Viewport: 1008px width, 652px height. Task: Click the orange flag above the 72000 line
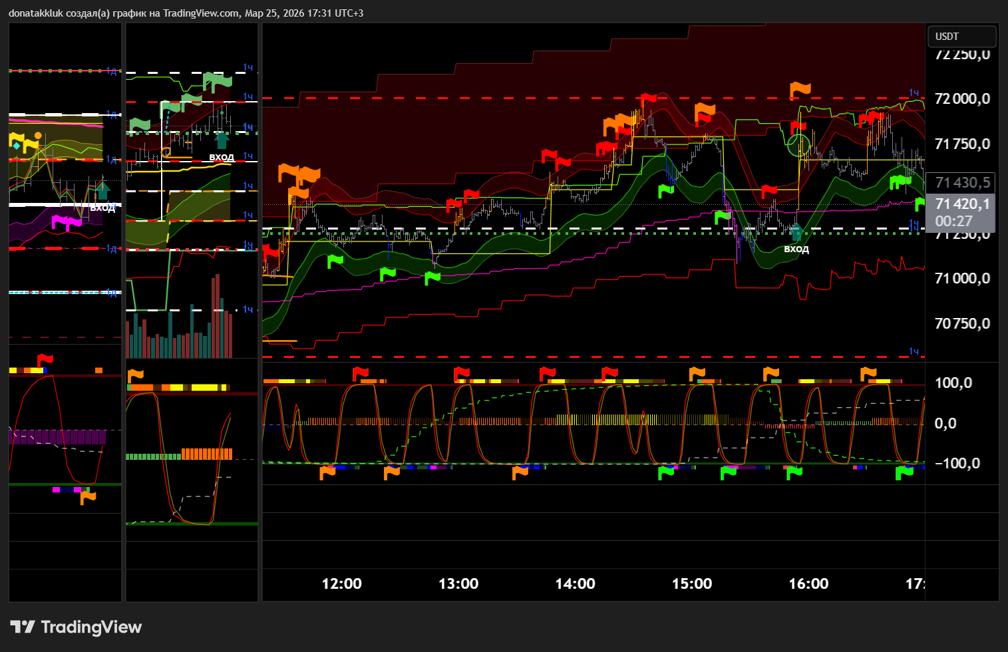(800, 89)
